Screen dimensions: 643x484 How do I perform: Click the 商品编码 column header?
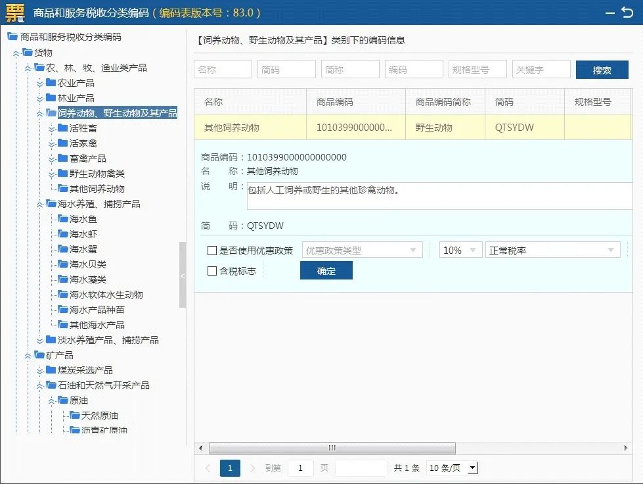coord(356,101)
